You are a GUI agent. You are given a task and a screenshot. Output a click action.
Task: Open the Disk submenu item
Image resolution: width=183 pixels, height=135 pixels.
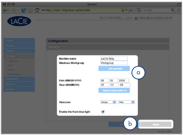click(19, 66)
